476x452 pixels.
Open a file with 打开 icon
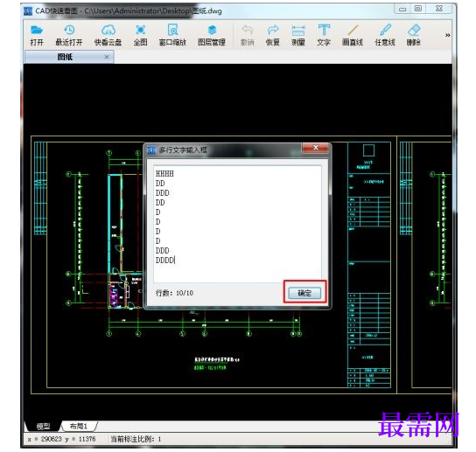pos(37,36)
